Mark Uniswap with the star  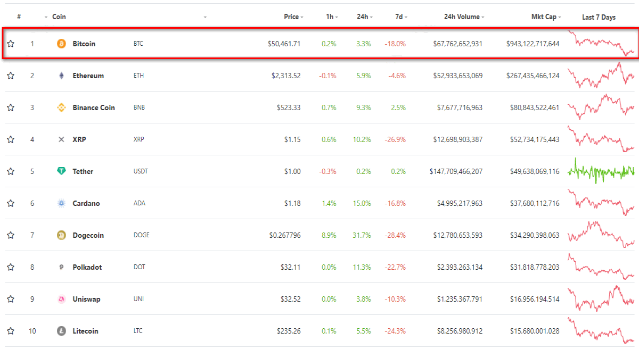pyautogui.click(x=11, y=299)
